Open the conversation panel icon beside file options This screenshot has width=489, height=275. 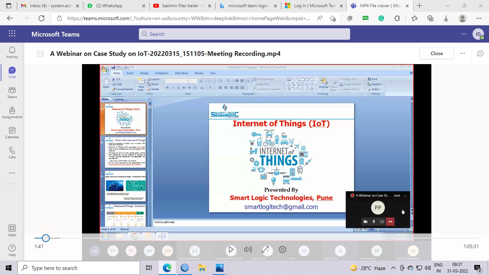tap(480, 53)
